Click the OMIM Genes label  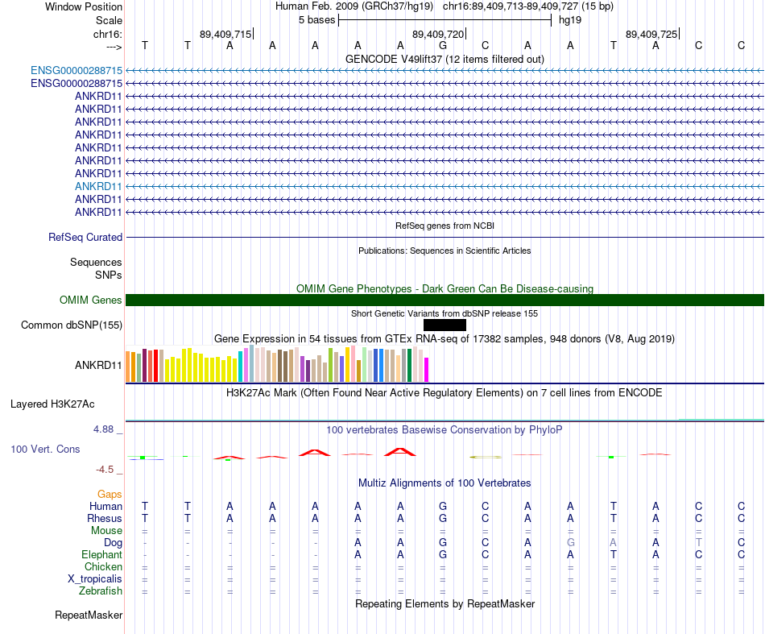click(x=91, y=300)
